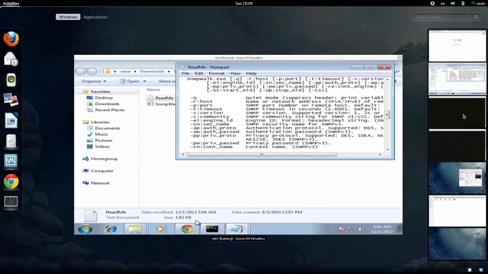Screen dimensions: 488x274
Task: Open Notepad Help menu
Action: pyautogui.click(x=251, y=73)
